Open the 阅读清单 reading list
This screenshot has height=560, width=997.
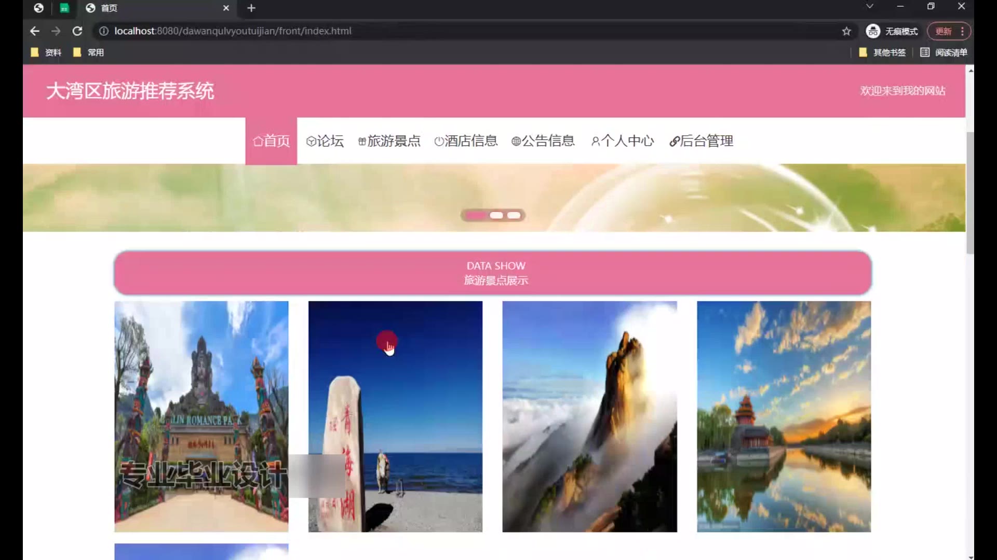pos(944,52)
